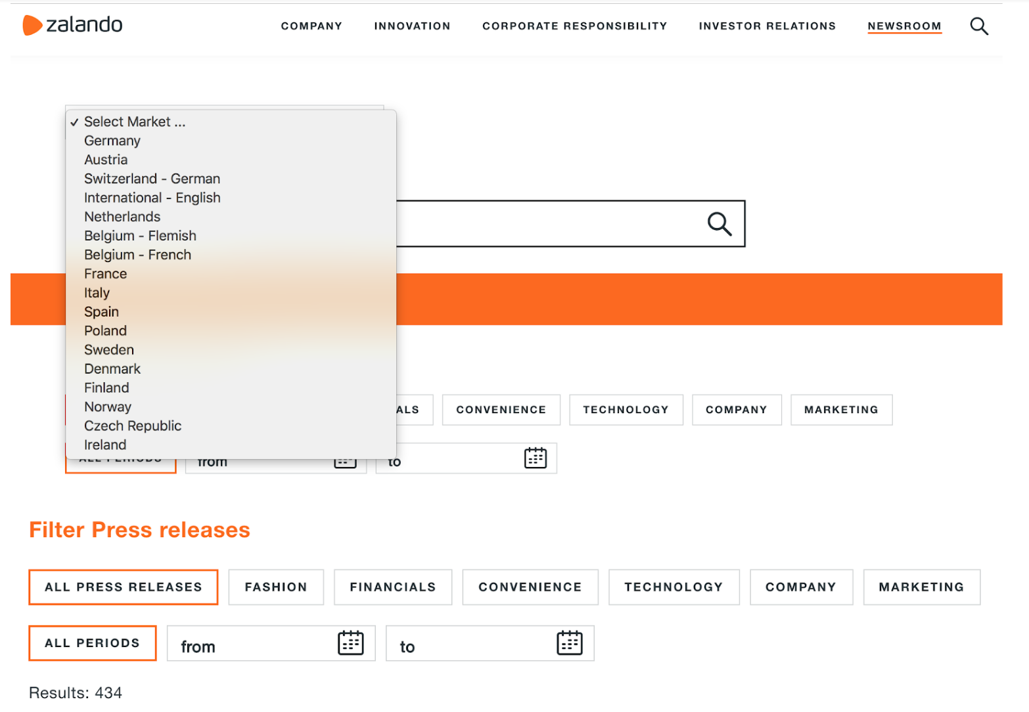Filter by Company in lower row

[x=801, y=587]
